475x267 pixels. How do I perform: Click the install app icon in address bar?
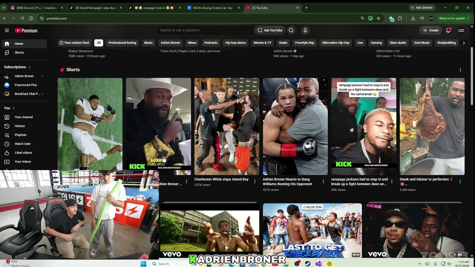coord(370,18)
